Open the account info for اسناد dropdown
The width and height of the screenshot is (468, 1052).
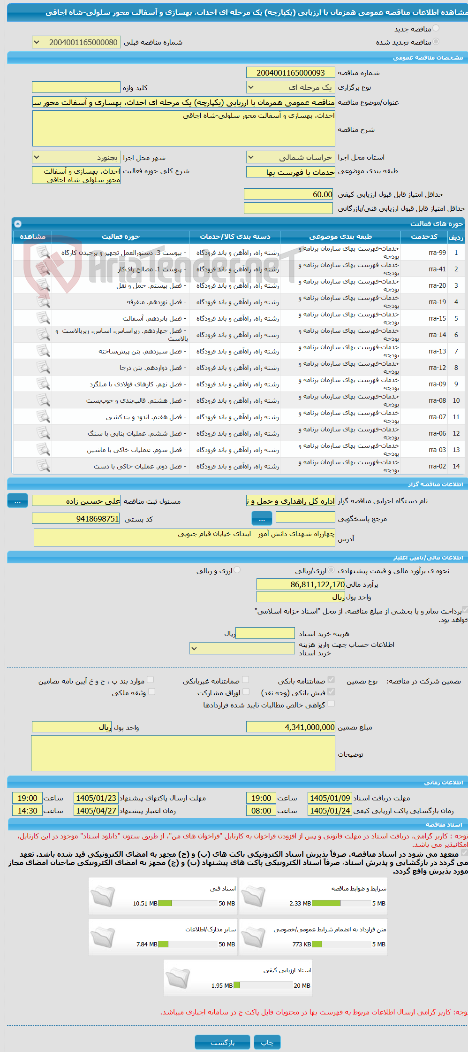coord(242,648)
